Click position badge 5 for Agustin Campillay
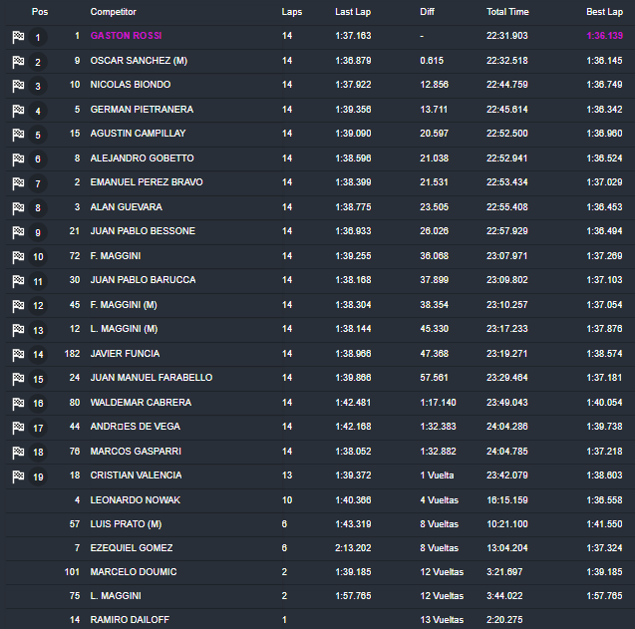 click(38, 135)
